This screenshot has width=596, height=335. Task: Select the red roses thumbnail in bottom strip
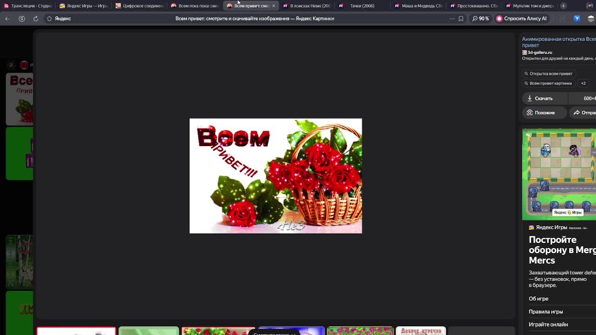[218, 331]
